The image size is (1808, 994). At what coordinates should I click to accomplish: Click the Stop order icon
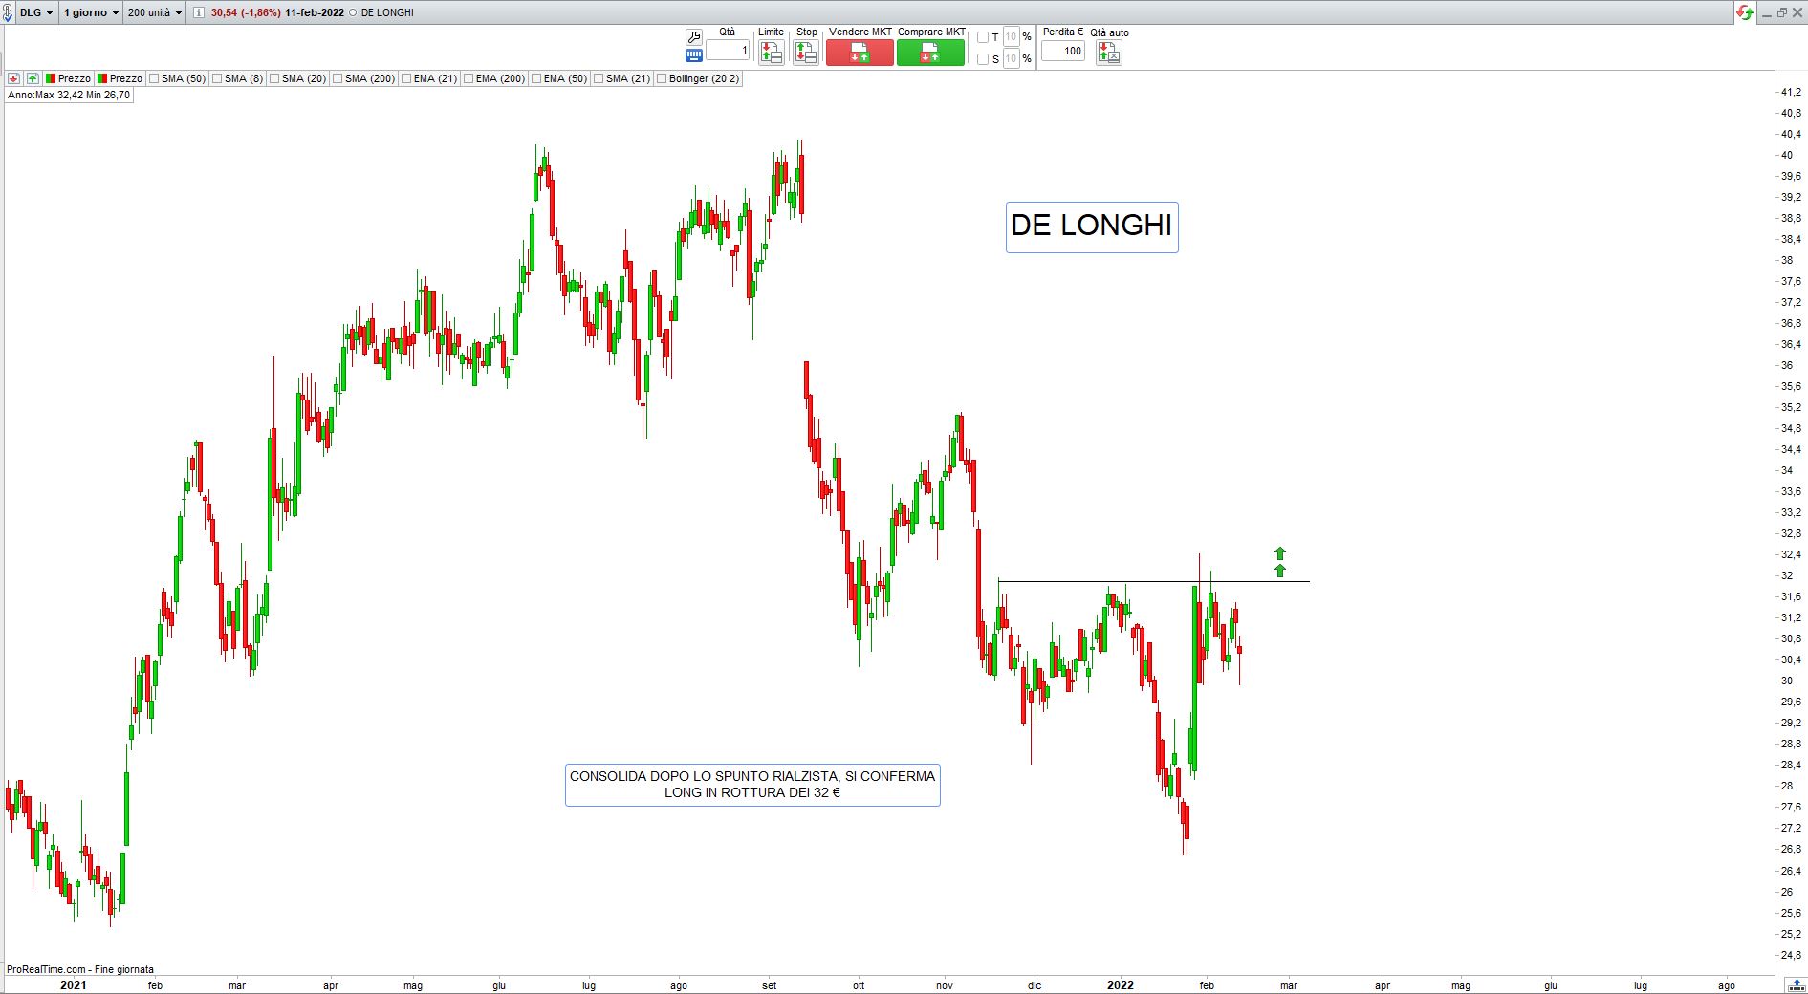coord(806,53)
